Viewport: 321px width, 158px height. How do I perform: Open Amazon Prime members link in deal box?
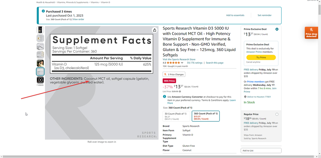[x=254, y=52]
